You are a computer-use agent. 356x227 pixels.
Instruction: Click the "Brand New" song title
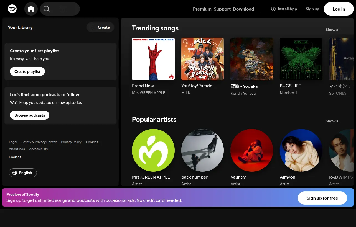143,86
